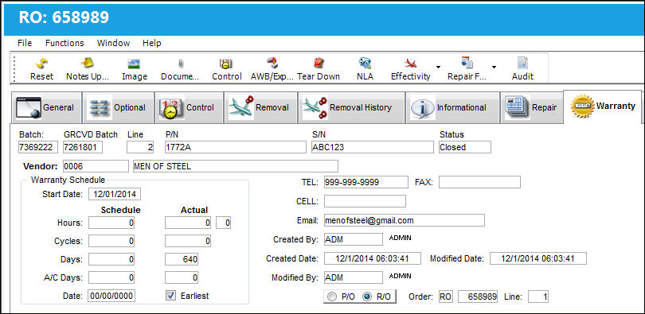Switch to the Control tab

click(189, 108)
